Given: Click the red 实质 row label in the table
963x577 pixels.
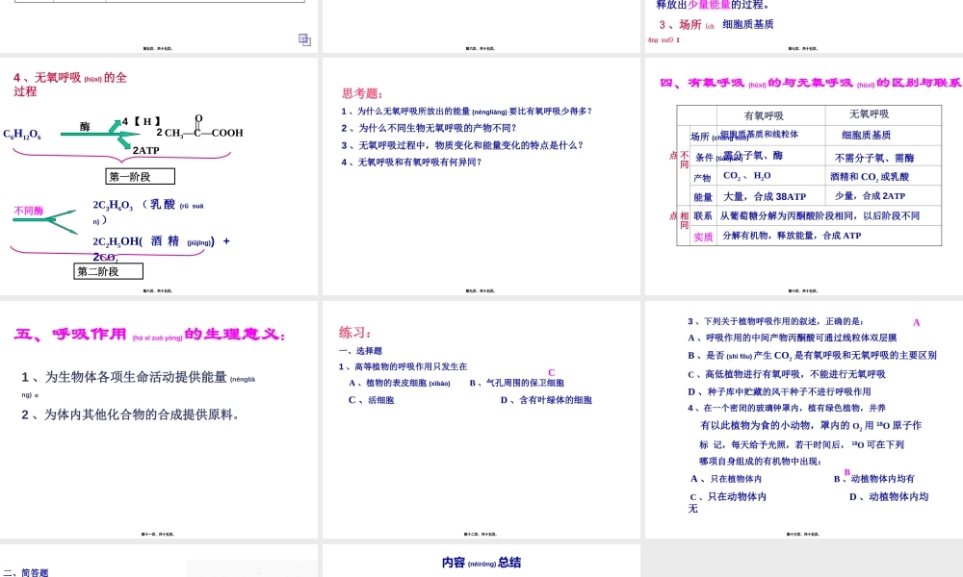Looking at the screenshot, I should point(702,236).
